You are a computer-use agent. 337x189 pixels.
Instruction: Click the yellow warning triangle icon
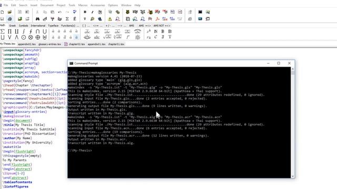point(110,19)
